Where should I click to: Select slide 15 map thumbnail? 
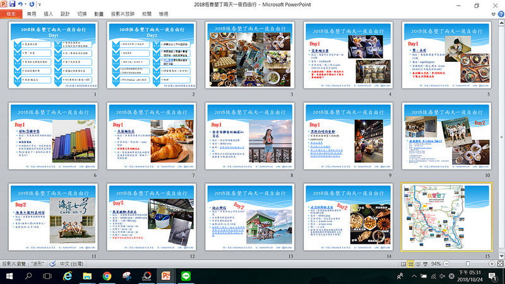coord(446,216)
